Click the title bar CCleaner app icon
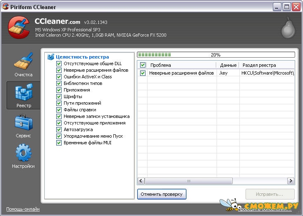Image resolution: width=303 pixels, height=216 pixels. (6, 7)
